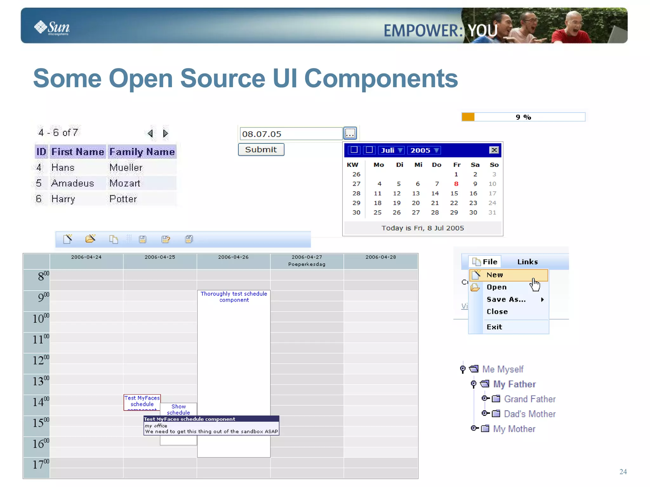
Task: Click the Amadeus table cell
Action: (78, 183)
